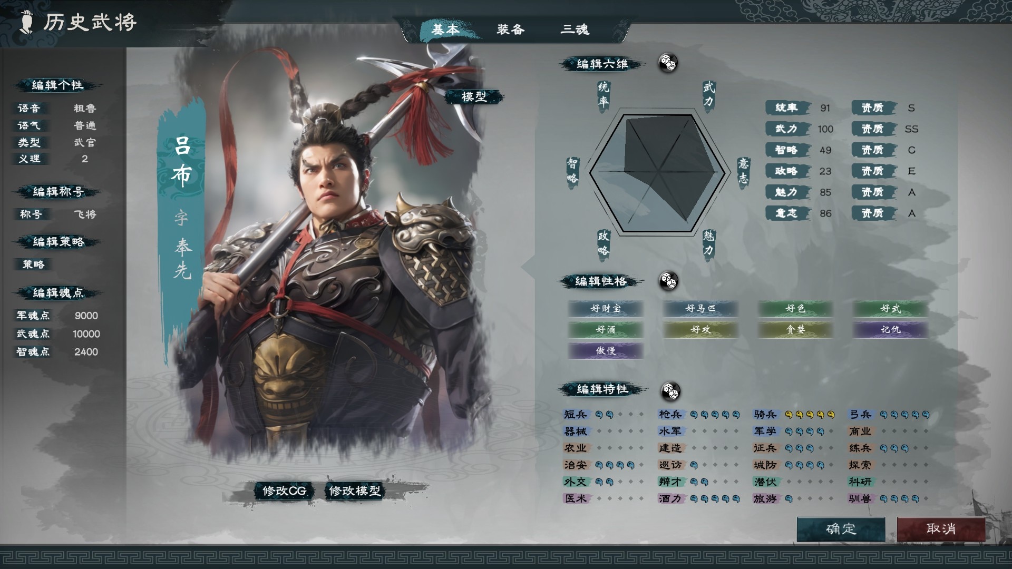Viewport: 1012px width, 569px height.
Task: Click the 枪兵 spear skill rating icons
Action: 715,415
